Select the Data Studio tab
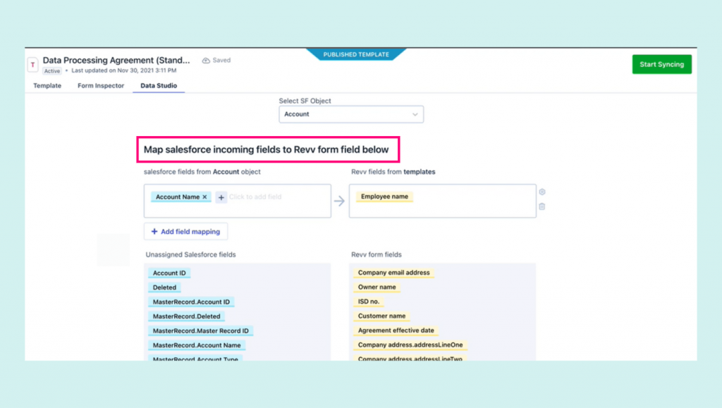This screenshot has height=408, width=722. pyautogui.click(x=159, y=85)
